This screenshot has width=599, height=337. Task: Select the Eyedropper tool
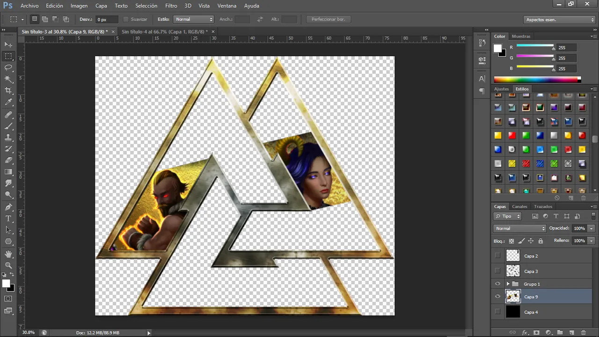point(8,102)
